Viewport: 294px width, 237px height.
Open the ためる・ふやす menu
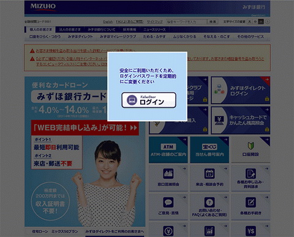tap(154, 37)
